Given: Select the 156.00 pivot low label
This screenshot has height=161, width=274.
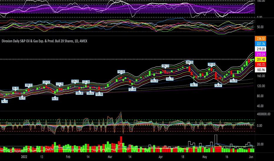Looking at the screenshot, I should [233, 81].
